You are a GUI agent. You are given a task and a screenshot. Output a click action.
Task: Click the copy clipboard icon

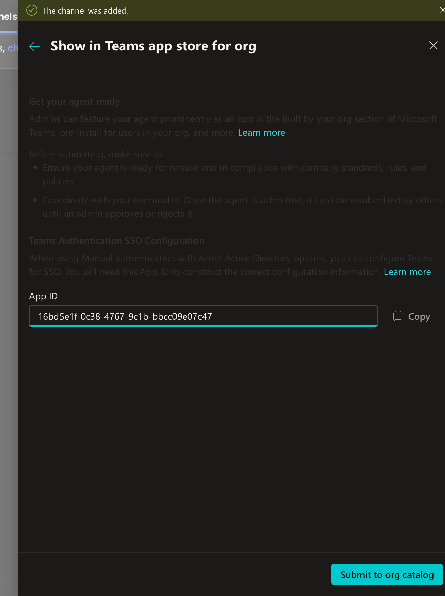397,316
